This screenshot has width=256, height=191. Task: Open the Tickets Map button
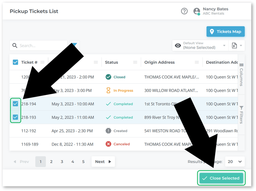point(225,32)
